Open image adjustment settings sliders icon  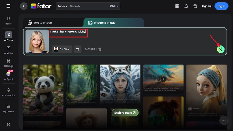click(77, 49)
